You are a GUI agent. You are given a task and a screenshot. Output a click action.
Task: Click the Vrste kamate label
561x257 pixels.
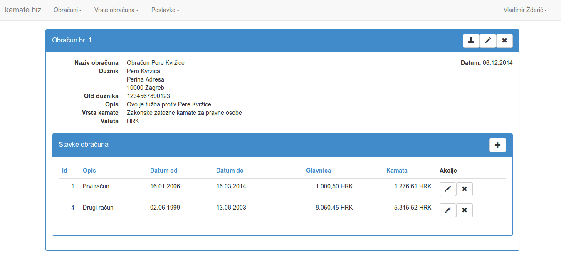pyautogui.click(x=100, y=113)
